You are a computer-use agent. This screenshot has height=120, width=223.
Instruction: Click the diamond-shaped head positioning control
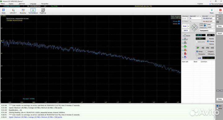pyautogui.click(x=194, y=27)
